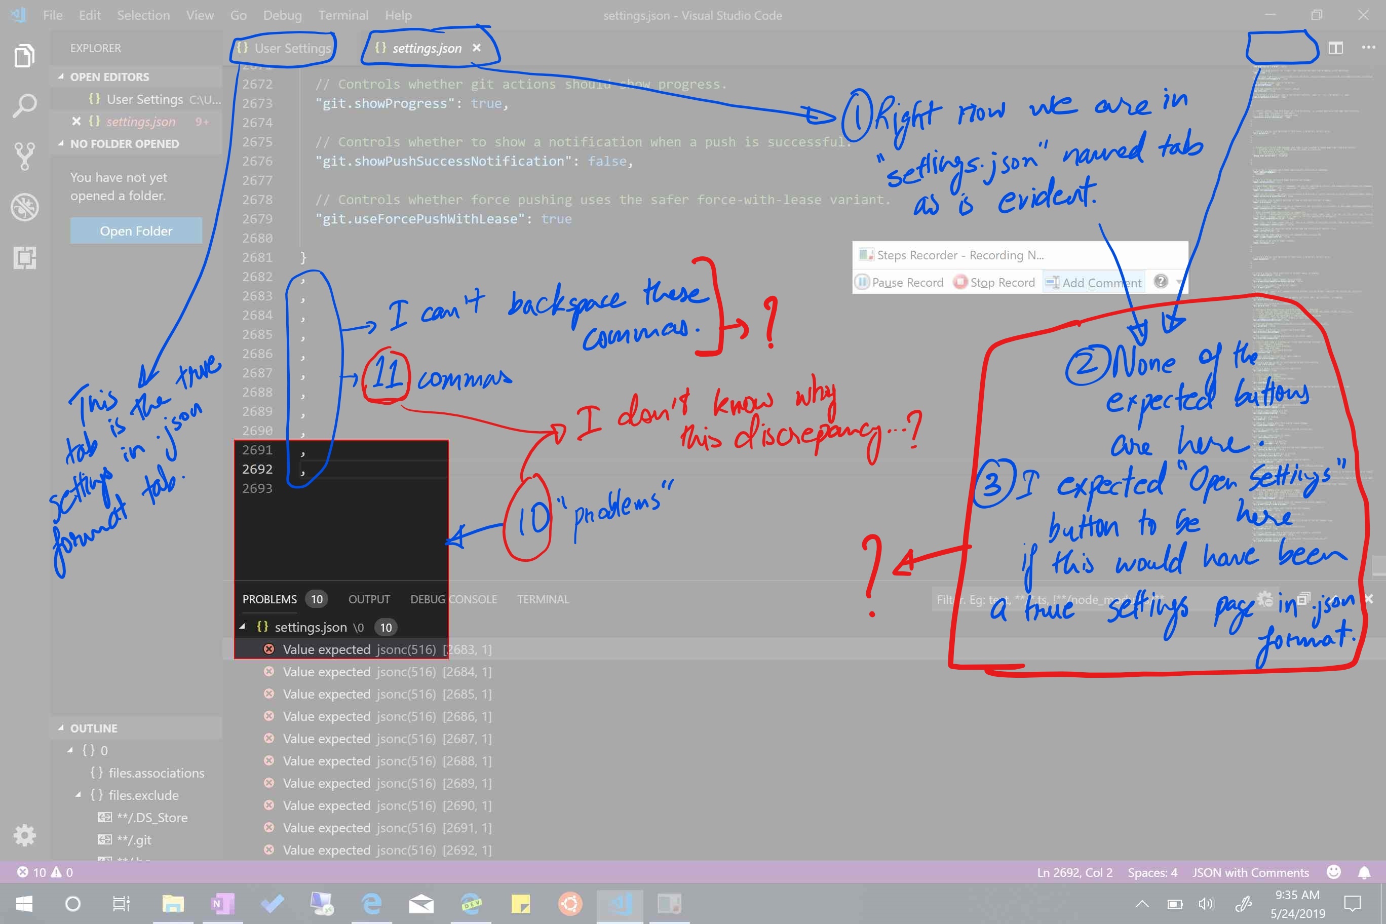Collapse settings.json group in Problems panel
This screenshot has width=1386, height=924.
coord(242,627)
